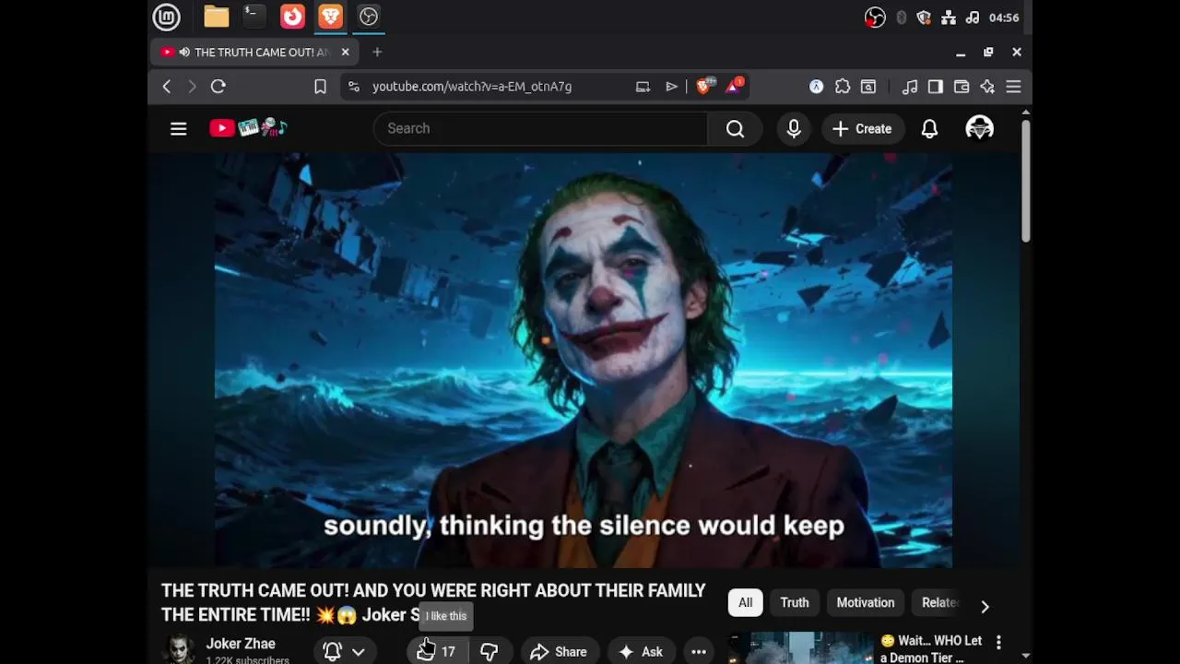Open 'Wait... WHO Let a Demon Tier' title
The height and width of the screenshot is (664, 1180).
click(931, 649)
